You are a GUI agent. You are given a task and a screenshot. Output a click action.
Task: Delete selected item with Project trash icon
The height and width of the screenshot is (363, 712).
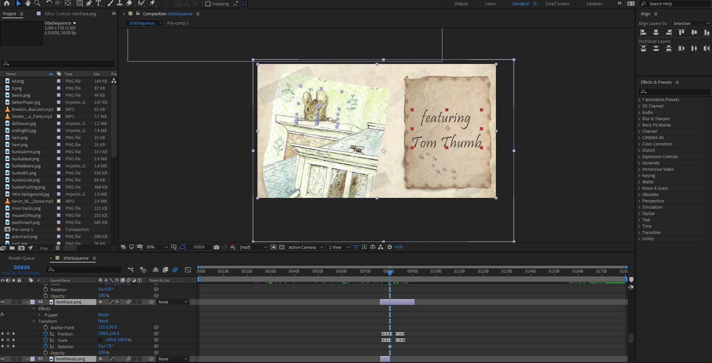pos(57,248)
